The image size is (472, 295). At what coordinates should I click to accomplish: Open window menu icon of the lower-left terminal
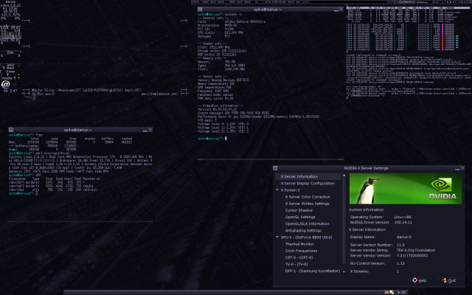tap(11, 130)
